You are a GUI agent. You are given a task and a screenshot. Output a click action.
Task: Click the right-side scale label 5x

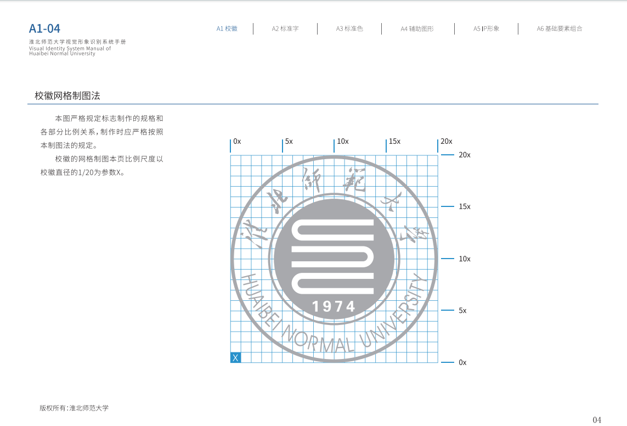pyautogui.click(x=462, y=310)
